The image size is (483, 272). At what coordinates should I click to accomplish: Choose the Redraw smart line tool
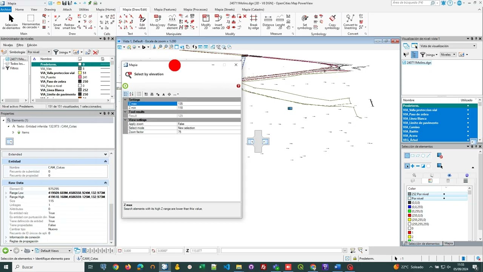click(x=69, y=22)
